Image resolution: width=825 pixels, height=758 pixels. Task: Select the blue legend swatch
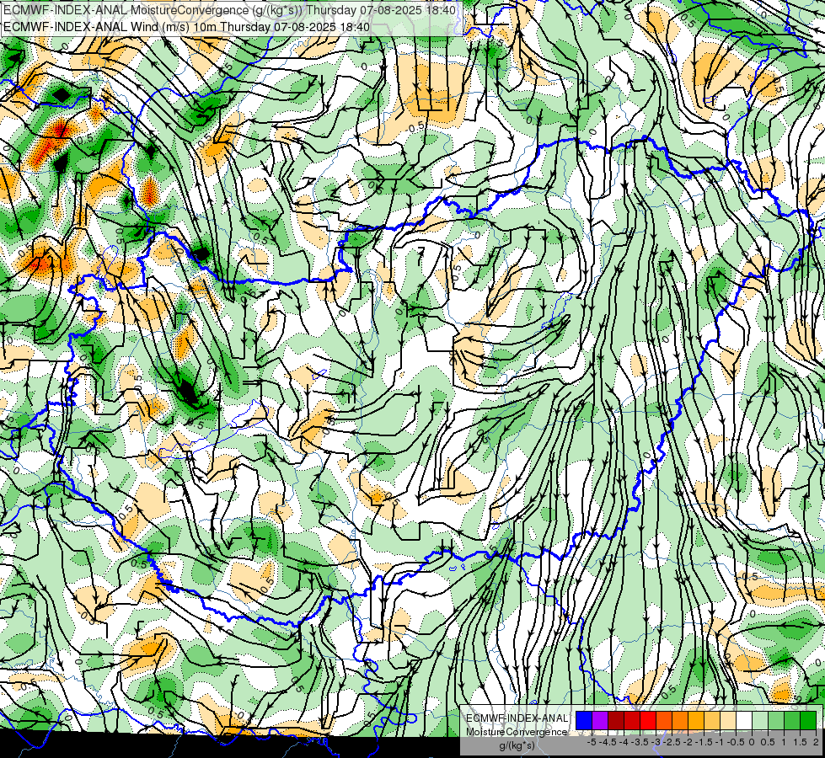tap(584, 720)
